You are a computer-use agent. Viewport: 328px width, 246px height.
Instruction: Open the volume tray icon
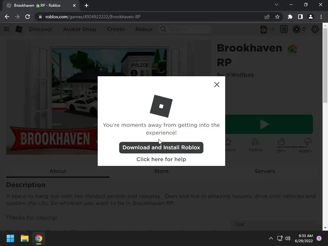click(x=288, y=238)
